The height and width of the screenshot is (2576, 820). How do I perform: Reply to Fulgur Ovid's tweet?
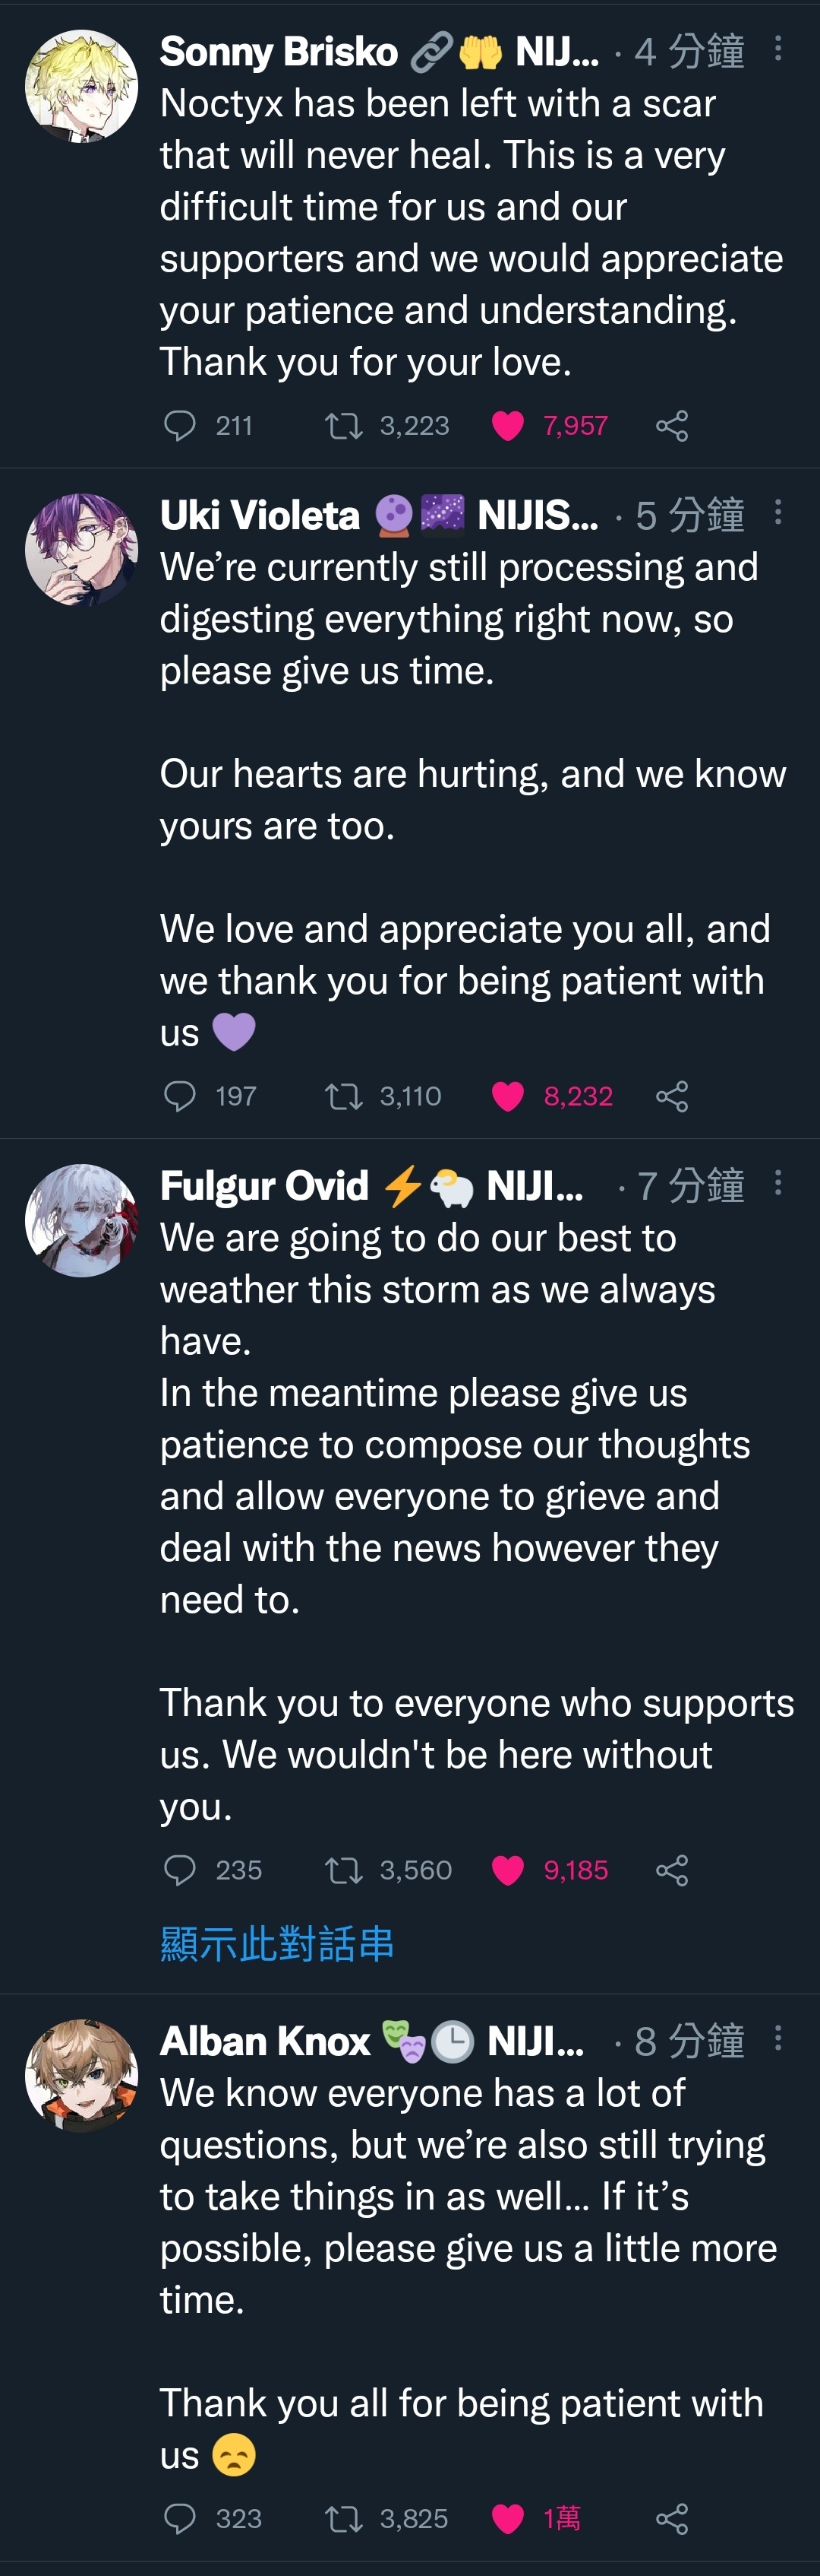click(x=180, y=1870)
